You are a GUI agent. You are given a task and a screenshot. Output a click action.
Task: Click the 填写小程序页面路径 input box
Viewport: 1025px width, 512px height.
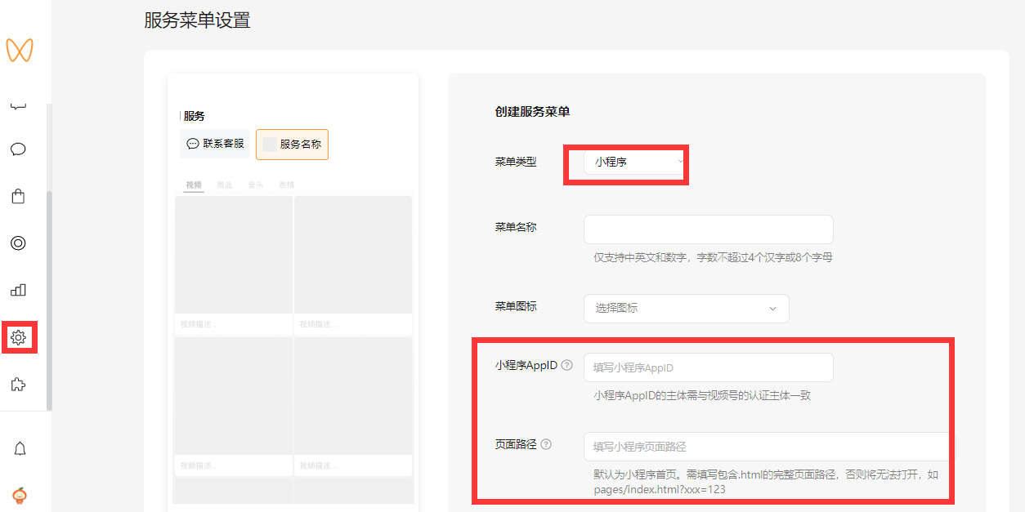[765, 447]
